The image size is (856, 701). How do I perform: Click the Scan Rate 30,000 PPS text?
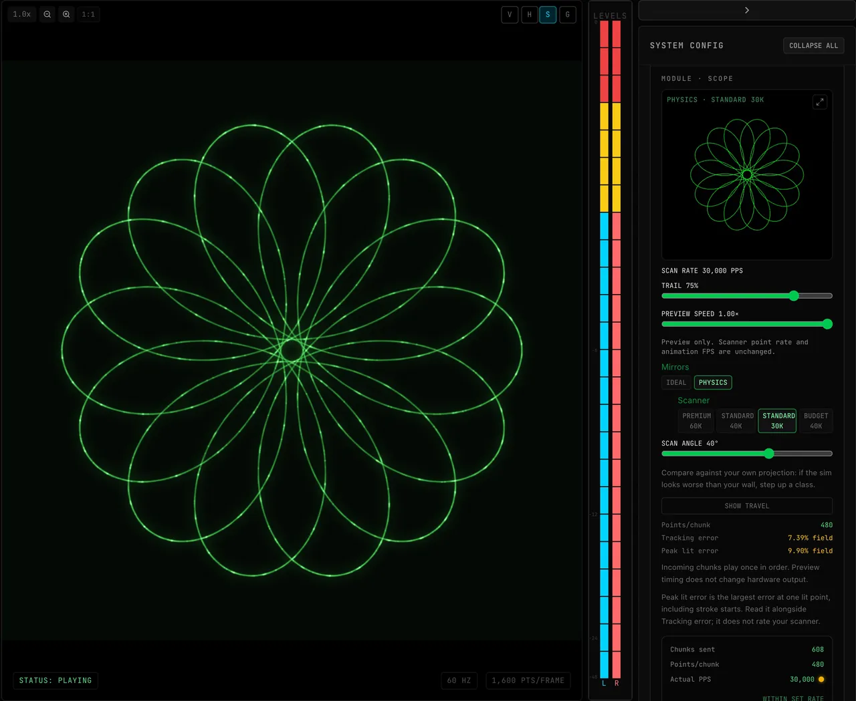click(x=702, y=271)
